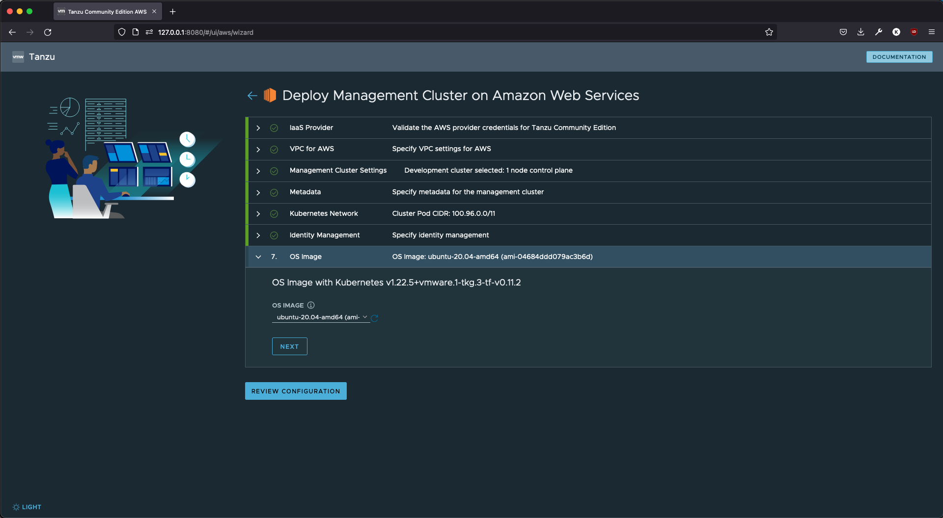Click the browser back arrow
The height and width of the screenshot is (518, 943).
(12, 32)
